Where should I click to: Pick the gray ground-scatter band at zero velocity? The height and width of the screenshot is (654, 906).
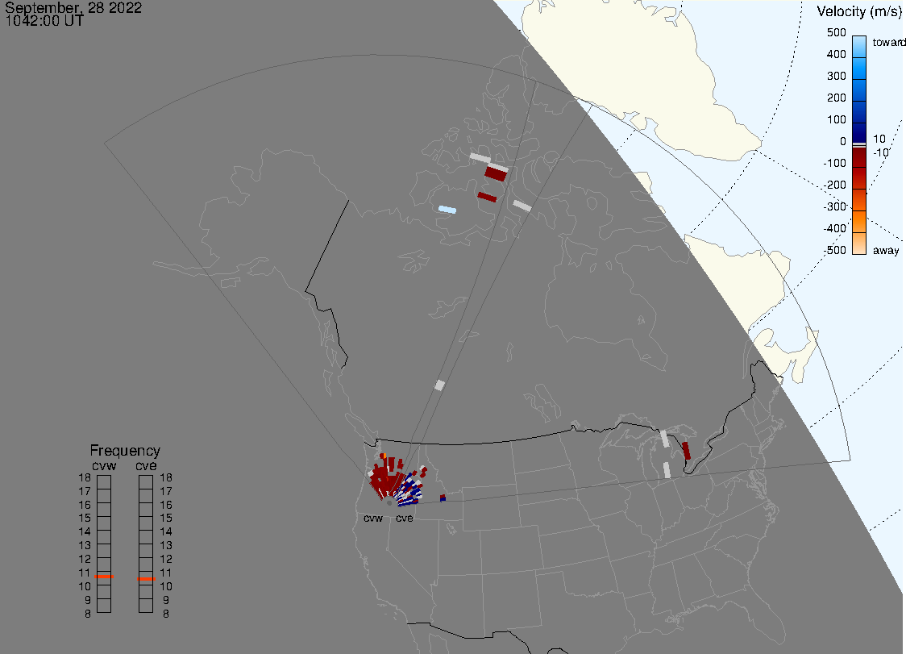[x=859, y=145]
